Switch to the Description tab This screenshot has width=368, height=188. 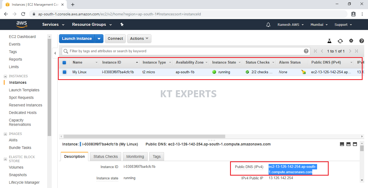74,156
